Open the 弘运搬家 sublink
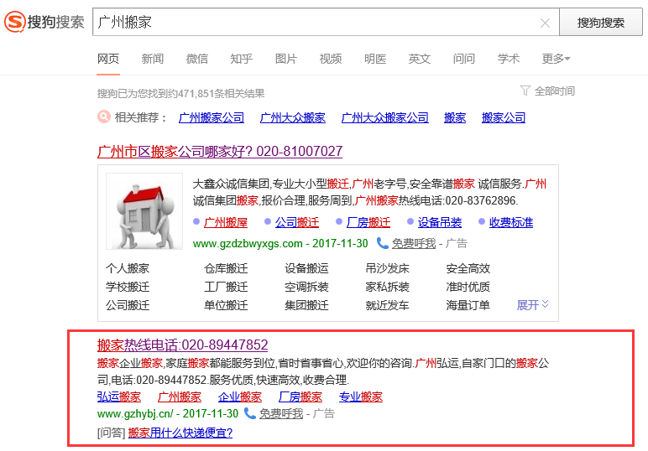648x451 pixels. coord(119,397)
